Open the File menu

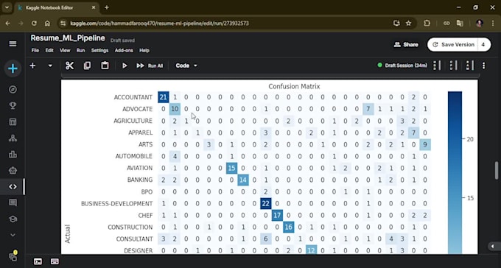tap(35, 51)
